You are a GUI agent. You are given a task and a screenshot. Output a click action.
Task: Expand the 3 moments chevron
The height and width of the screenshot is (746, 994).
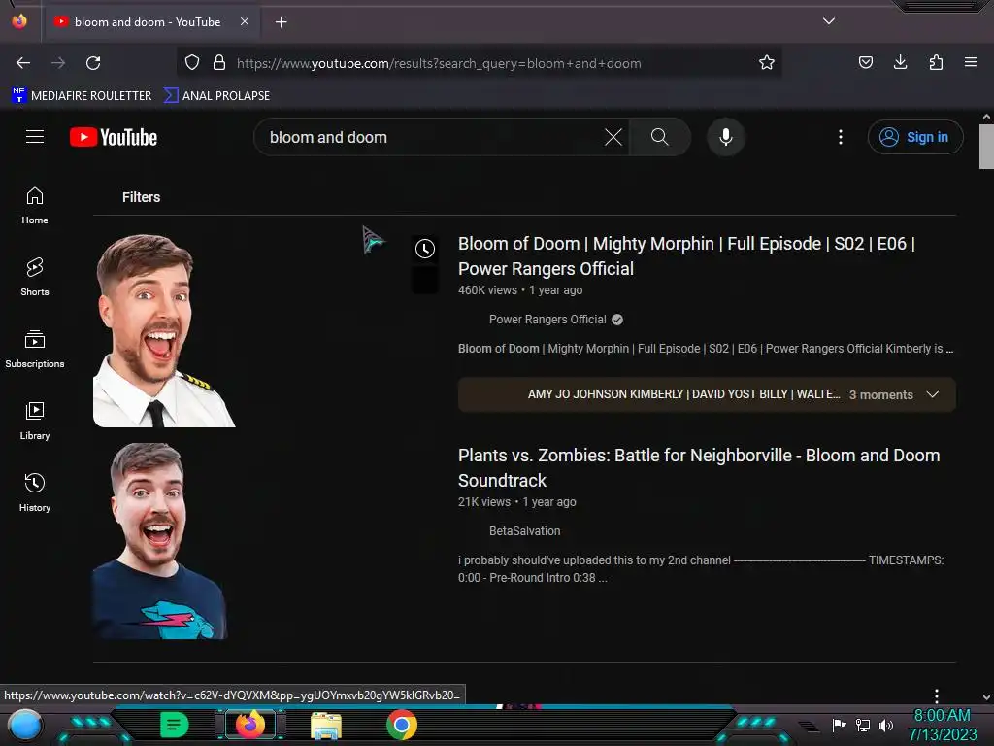pos(933,394)
